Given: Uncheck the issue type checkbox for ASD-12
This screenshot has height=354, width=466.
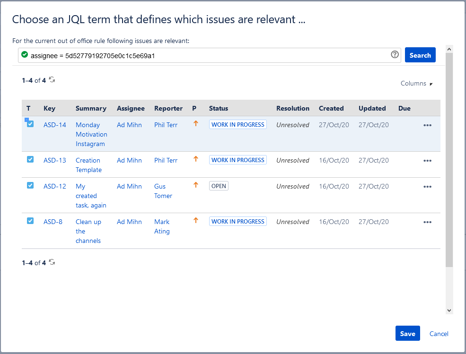Looking at the screenshot, I should tap(30, 185).
